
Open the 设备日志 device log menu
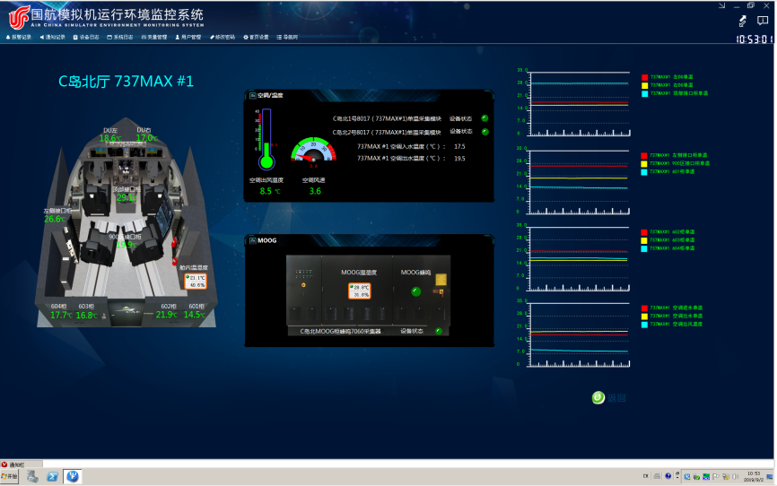click(x=87, y=38)
